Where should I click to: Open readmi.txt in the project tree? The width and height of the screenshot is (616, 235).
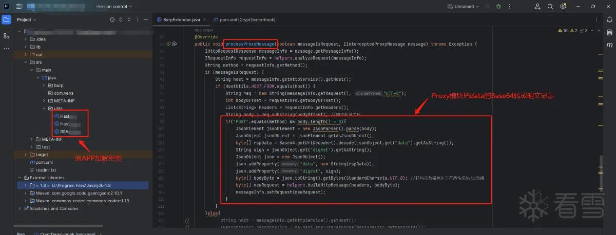point(46,169)
